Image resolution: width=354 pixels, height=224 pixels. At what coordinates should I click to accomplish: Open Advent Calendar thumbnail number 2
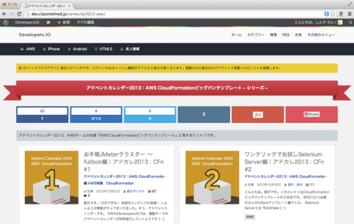pyautogui.click(x=212, y=178)
